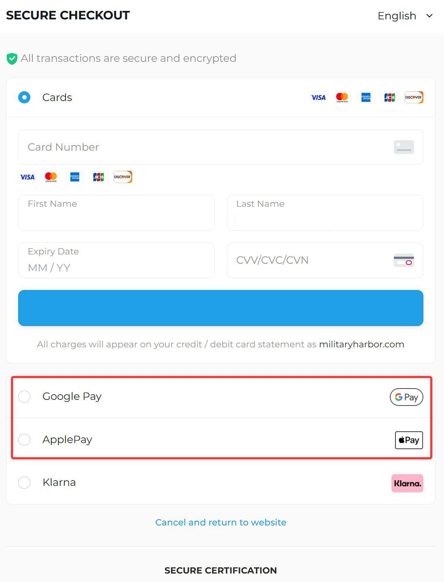
Task: Click the American Express icon below Card Number
Action: [x=75, y=177]
